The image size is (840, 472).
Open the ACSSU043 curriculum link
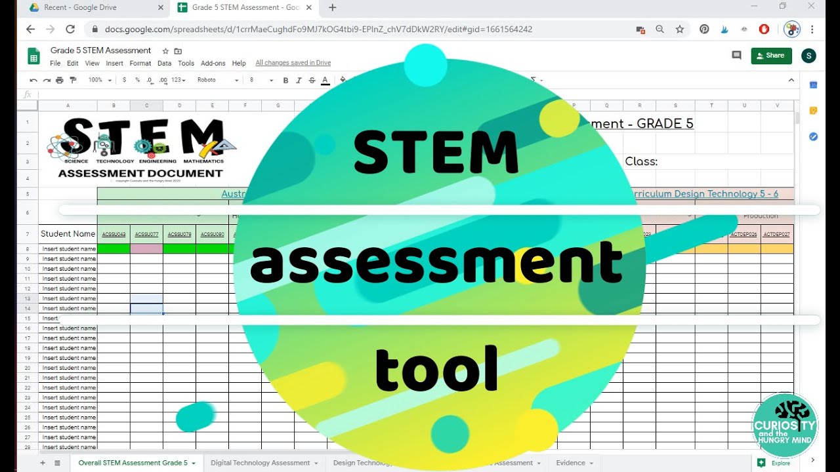click(114, 234)
